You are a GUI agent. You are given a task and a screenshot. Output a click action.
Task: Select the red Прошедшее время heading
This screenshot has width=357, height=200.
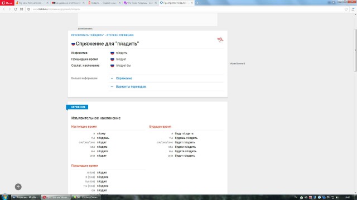click(84, 166)
